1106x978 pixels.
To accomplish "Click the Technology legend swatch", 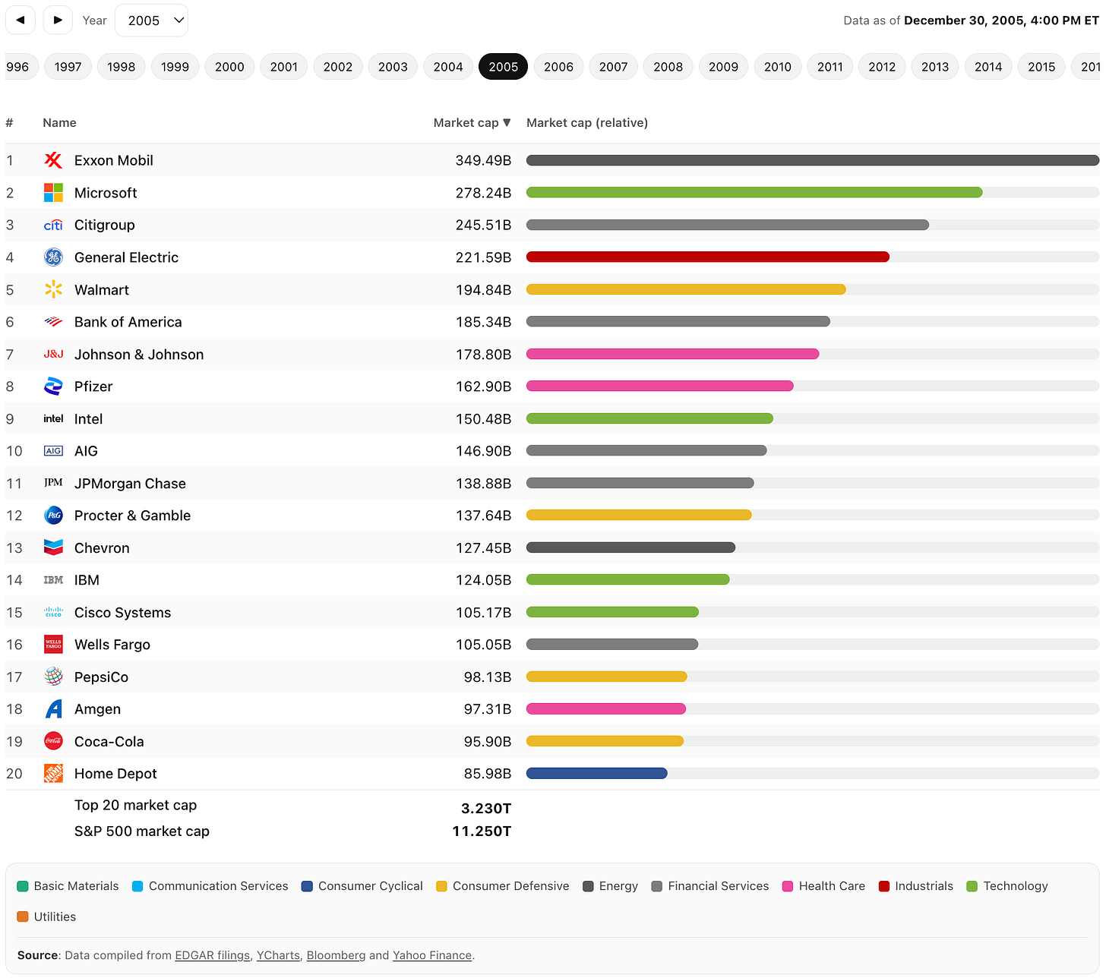I will tap(972, 886).
